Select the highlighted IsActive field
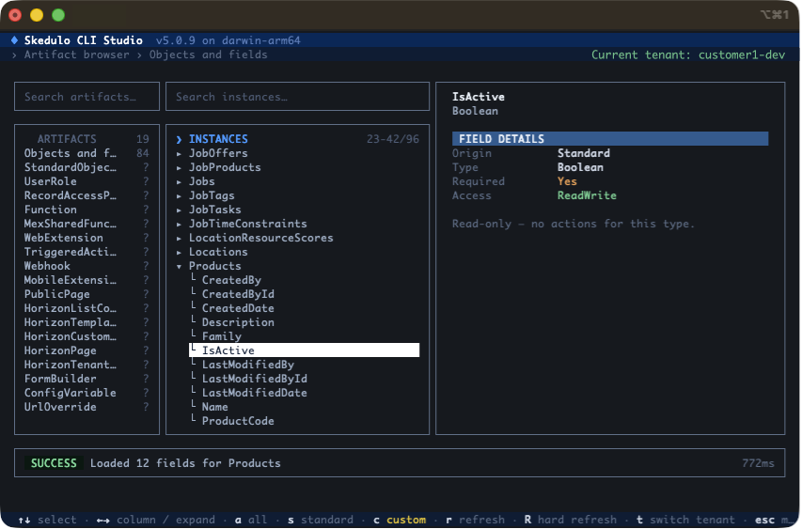The image size is (802, 529). 305,350
